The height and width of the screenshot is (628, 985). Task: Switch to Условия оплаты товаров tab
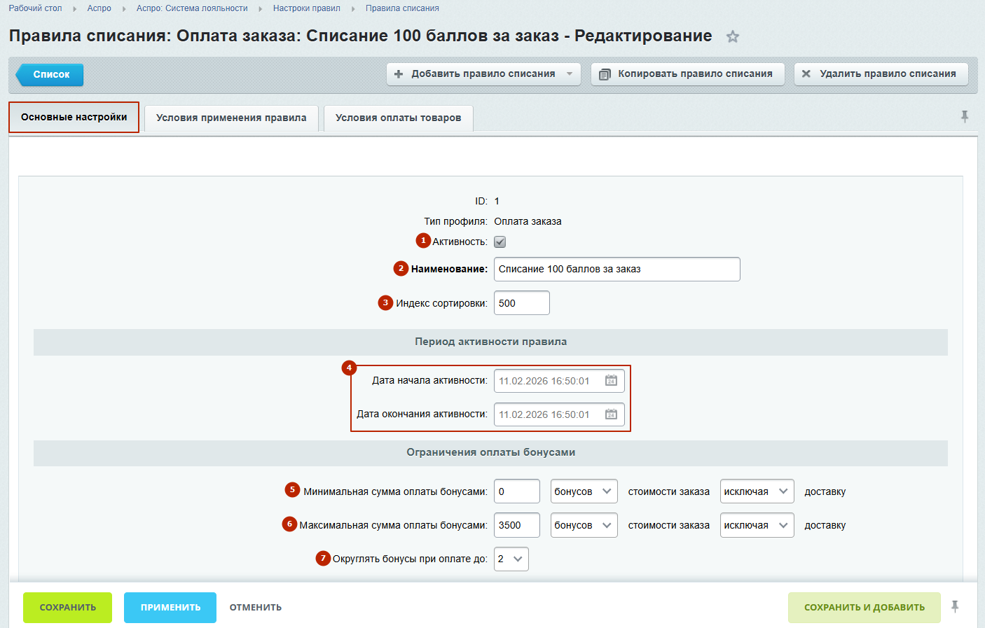click(x=398, y=118)
